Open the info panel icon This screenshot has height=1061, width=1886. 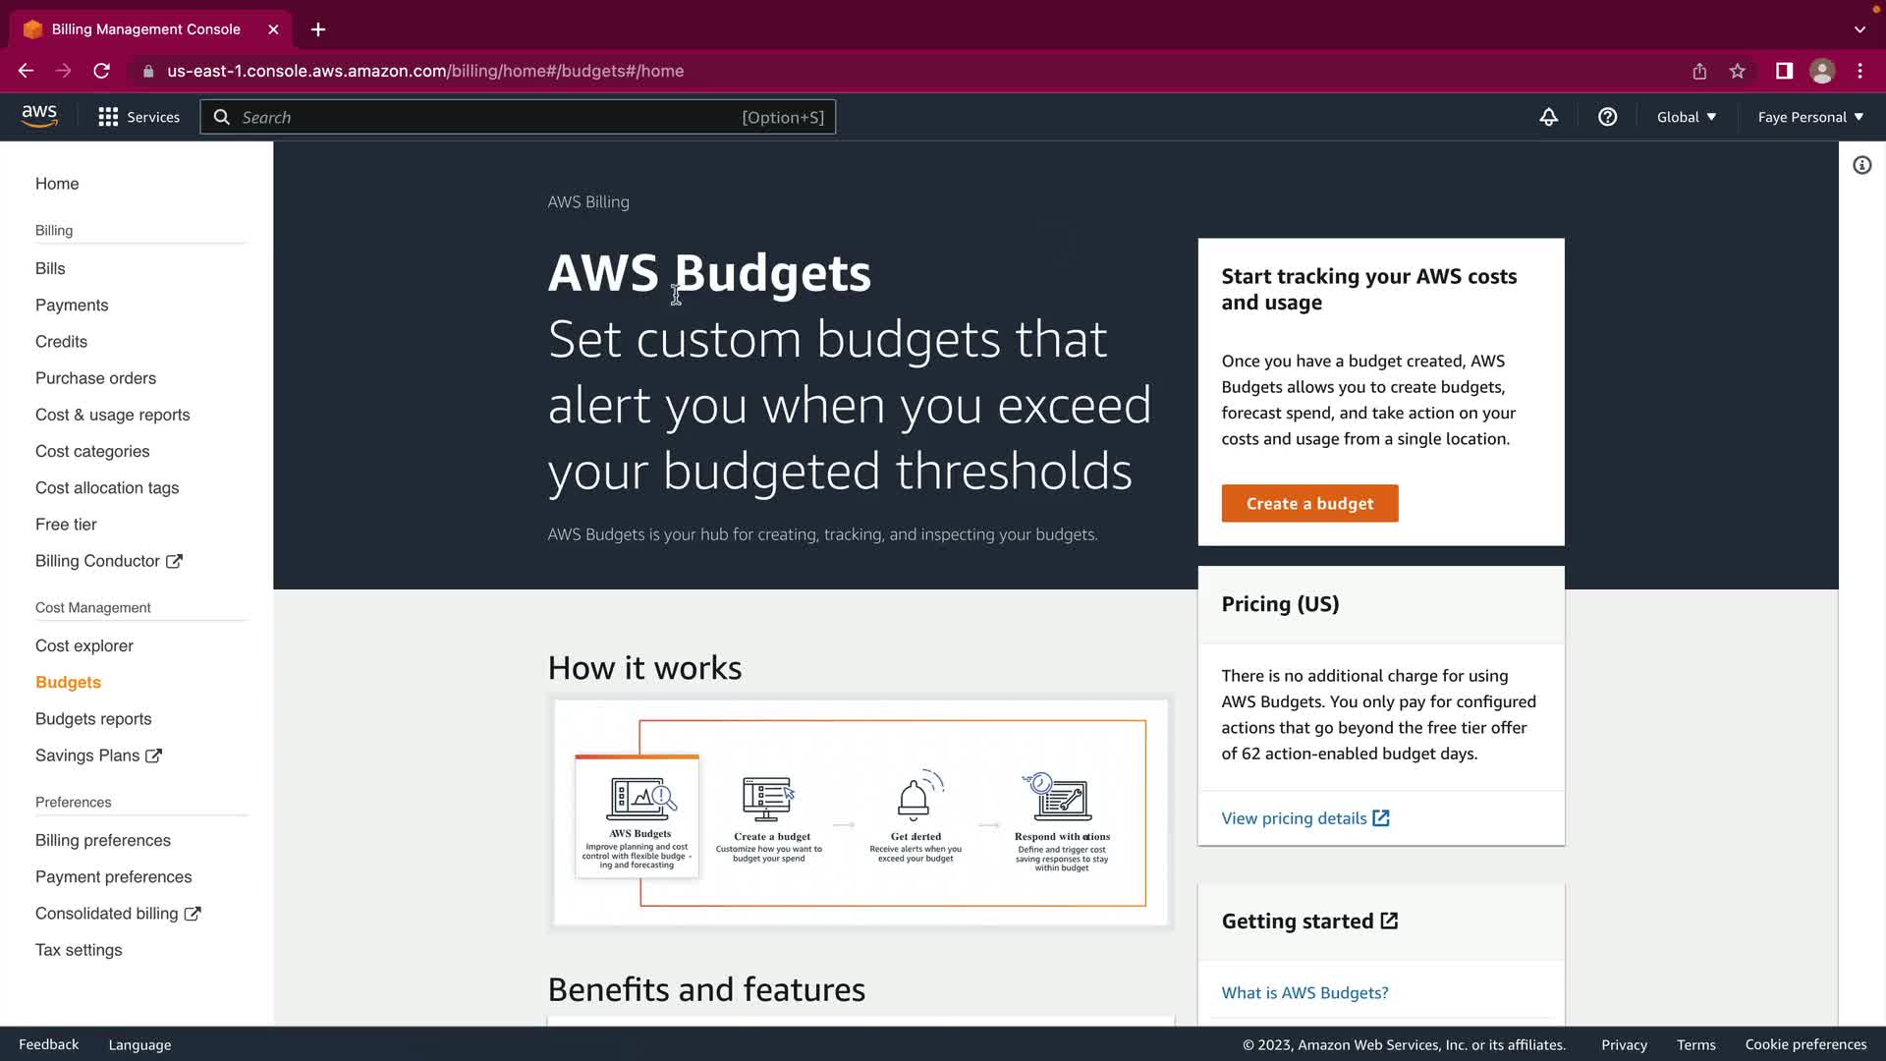point(1861,165)
